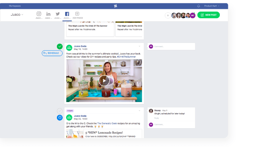Click the recipes label tag

pyautogui.click(x=70, y=111)
